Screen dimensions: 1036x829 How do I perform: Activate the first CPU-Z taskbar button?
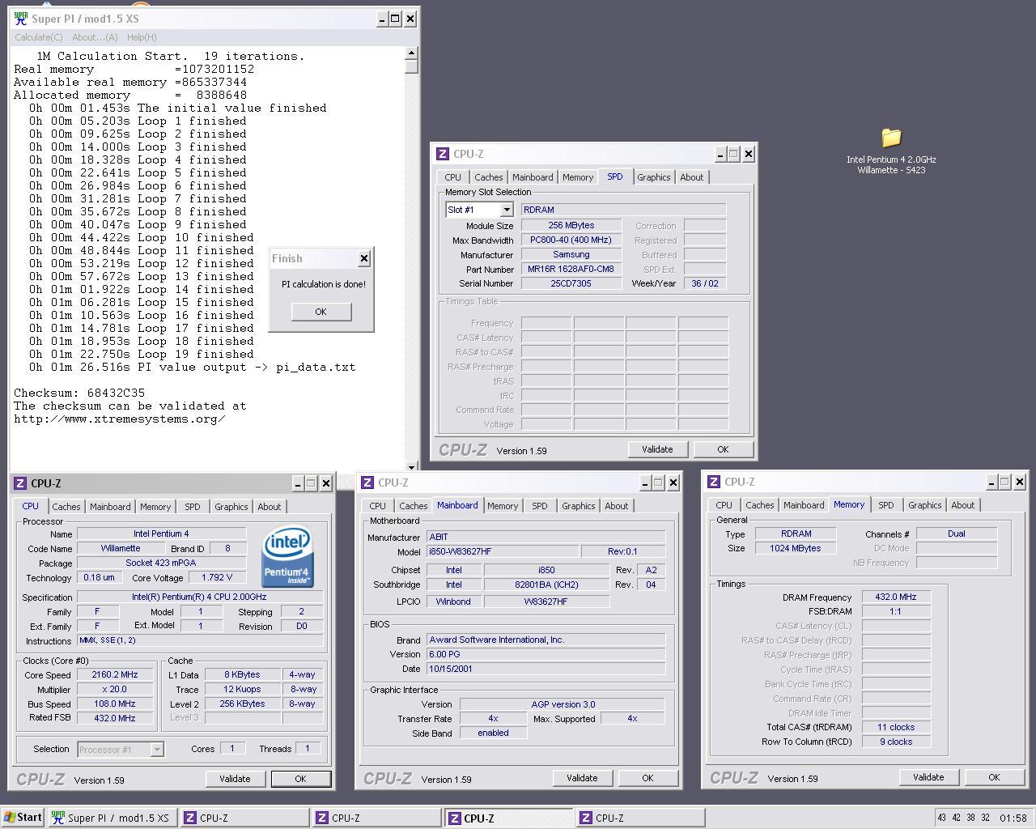[244, 818]
